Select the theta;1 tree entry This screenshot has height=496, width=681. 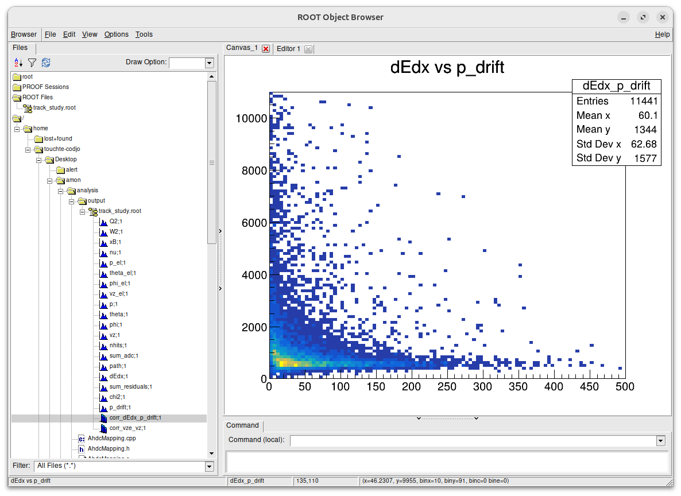point(118,315)
